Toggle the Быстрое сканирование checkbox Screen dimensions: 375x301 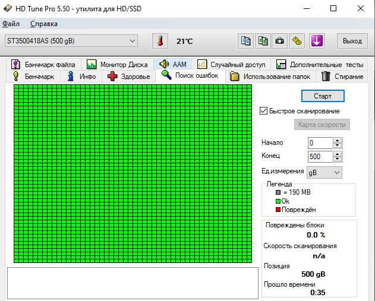[263, 111]
